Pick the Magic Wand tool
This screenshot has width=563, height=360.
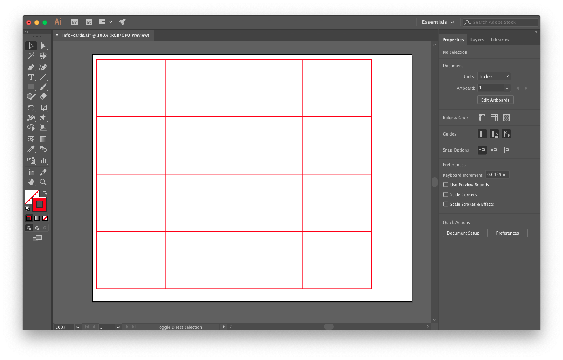tap(31, 56)
